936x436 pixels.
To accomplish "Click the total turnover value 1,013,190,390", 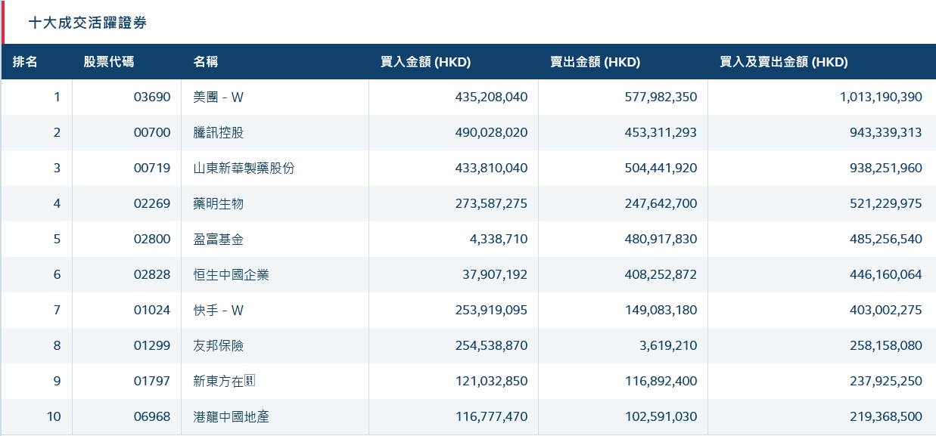I will pos(881,97).
